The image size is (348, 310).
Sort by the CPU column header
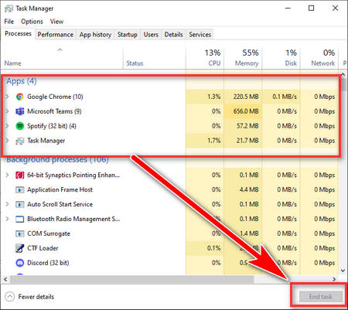[x=205, y=58]
